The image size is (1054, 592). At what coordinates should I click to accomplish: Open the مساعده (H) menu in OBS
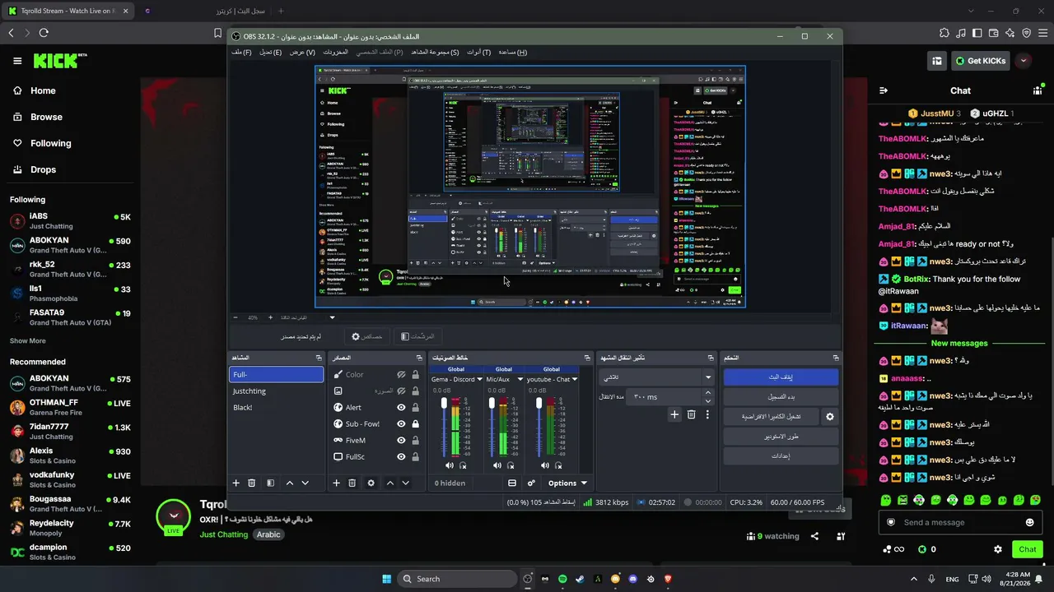(x=512, y=52)
